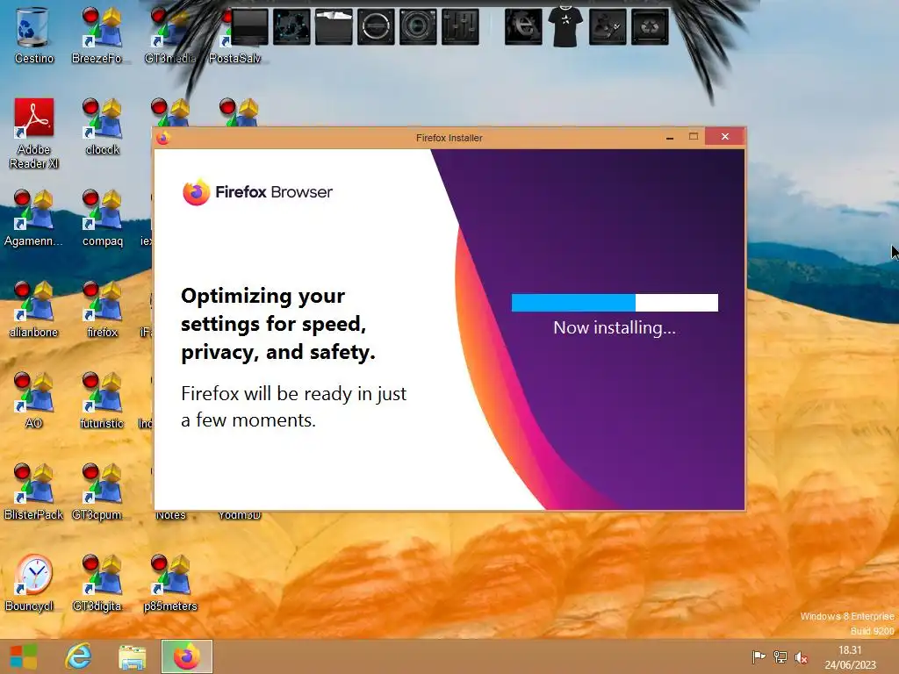Open the p85meters desktop shortcut
899x674 pixels.
tap(170, 583)
